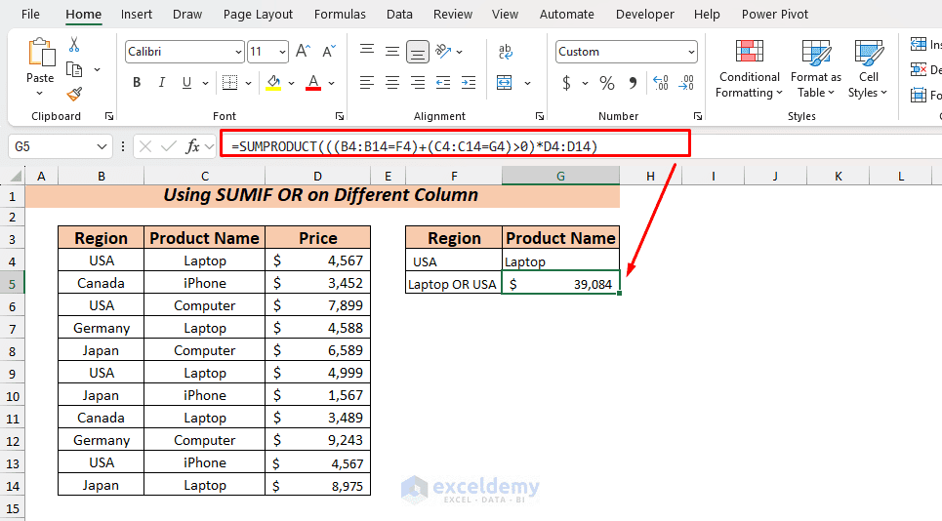Increase indent

pos(468,83)
